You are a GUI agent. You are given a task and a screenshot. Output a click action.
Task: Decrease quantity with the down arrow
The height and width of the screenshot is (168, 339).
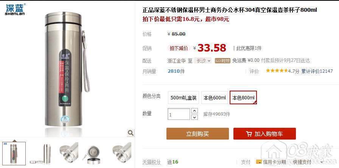pyautogui.click(x=194, y=117)
